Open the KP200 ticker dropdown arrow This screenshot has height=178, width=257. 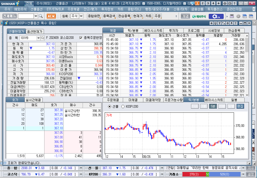pos(162,174)
